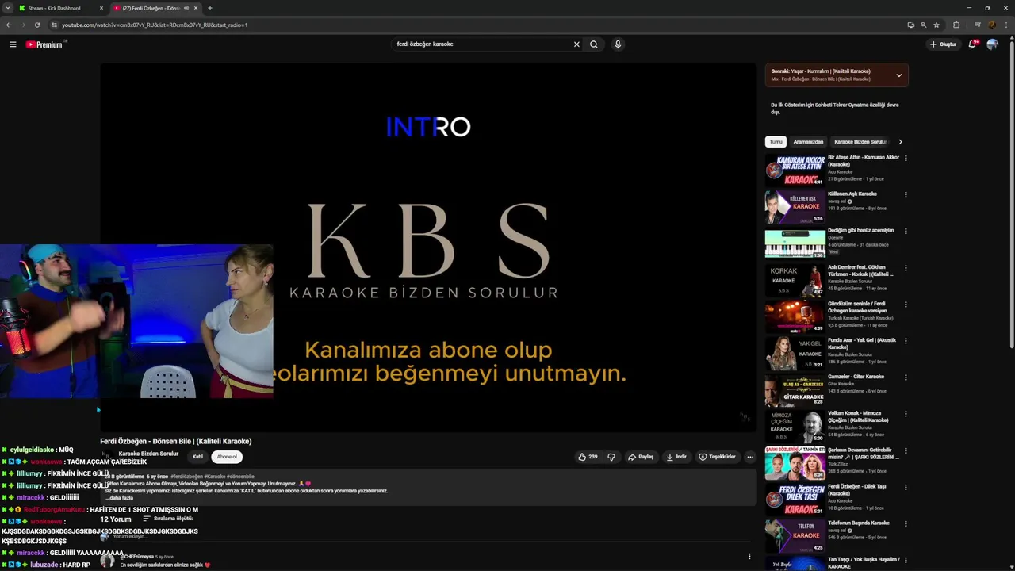
Task: Bookmark this page with star icon
Action: click(x=936, y=25)
